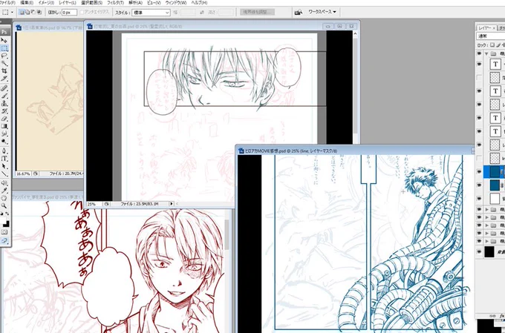The image size is (505, 333).
Task: Lock transparent pixels in Layers panel
Action: [492, 45]
